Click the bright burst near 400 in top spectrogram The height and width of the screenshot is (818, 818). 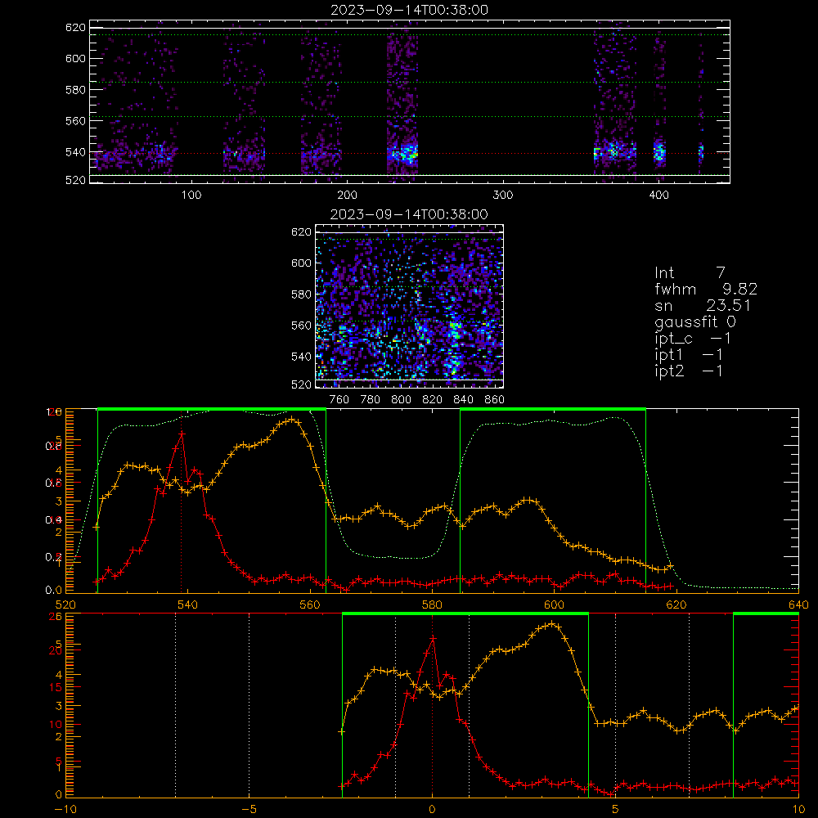tap(660, 152)
